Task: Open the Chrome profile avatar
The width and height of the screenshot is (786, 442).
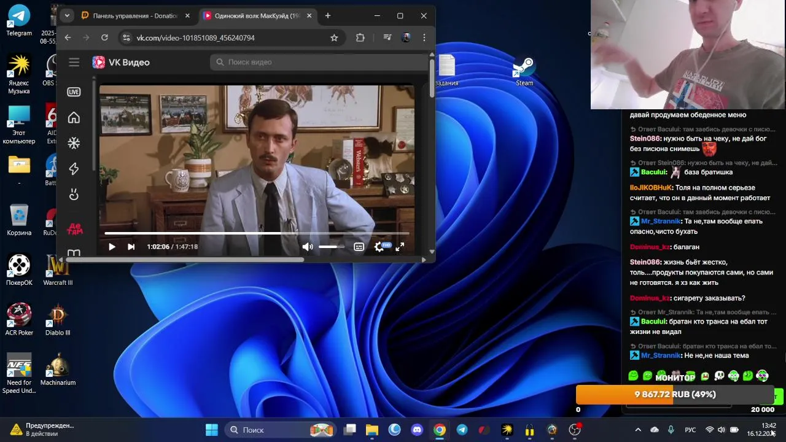Action: [x=406, y=38]
